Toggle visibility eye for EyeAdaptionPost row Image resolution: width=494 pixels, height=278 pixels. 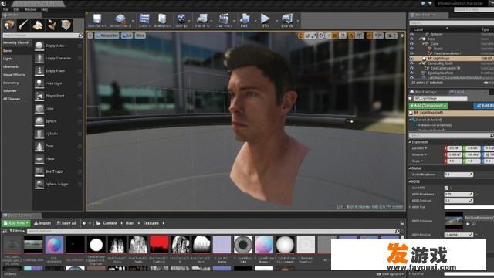click(411, 73)
